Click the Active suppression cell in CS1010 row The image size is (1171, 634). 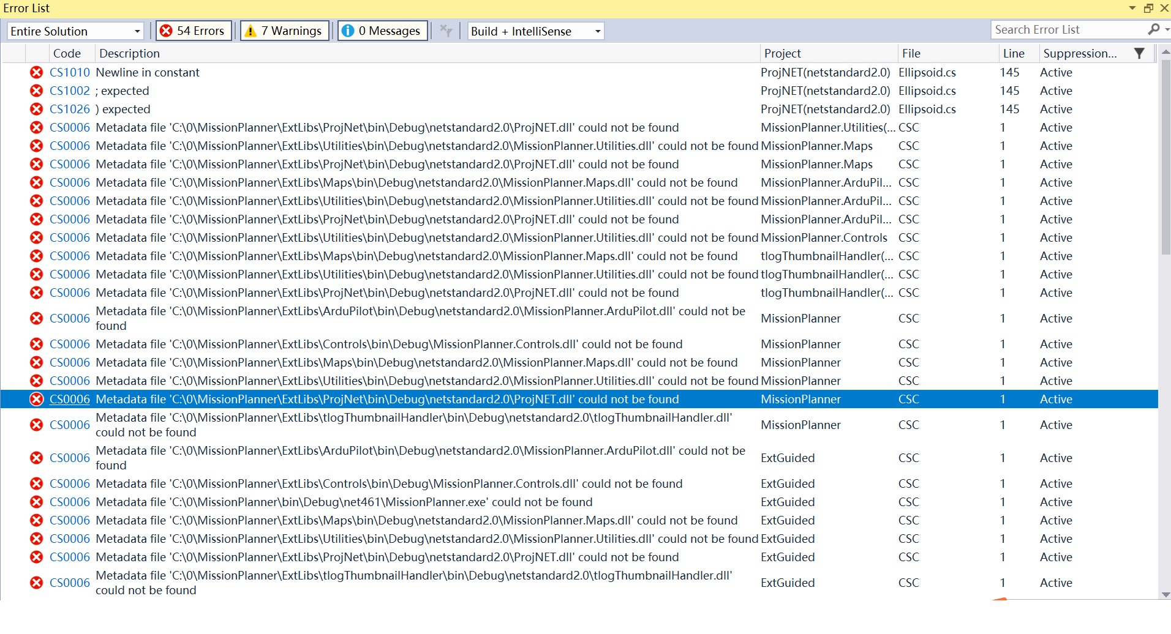point(1056,72)
